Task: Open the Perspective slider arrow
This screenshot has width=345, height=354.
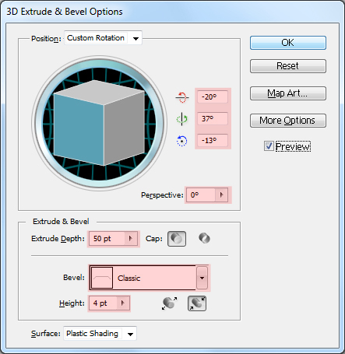Action: point(221,195)
